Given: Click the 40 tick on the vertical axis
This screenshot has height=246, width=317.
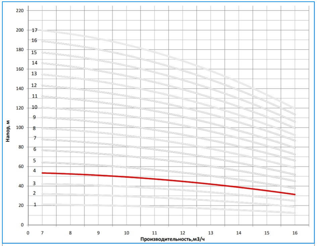Looking at the screenshot, I should click(x=21, y=186).
